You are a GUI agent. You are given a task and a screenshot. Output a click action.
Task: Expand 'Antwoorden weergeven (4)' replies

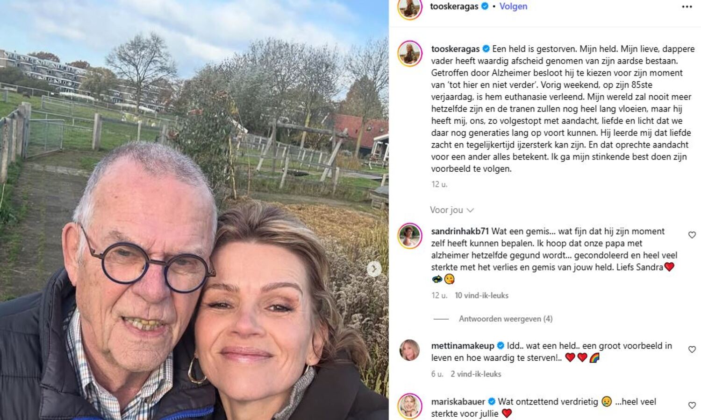point(505,319)
